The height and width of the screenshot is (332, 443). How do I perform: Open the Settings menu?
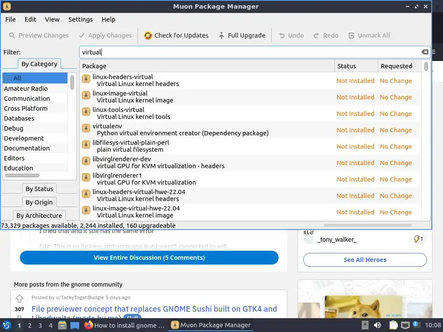pos(80,19)
